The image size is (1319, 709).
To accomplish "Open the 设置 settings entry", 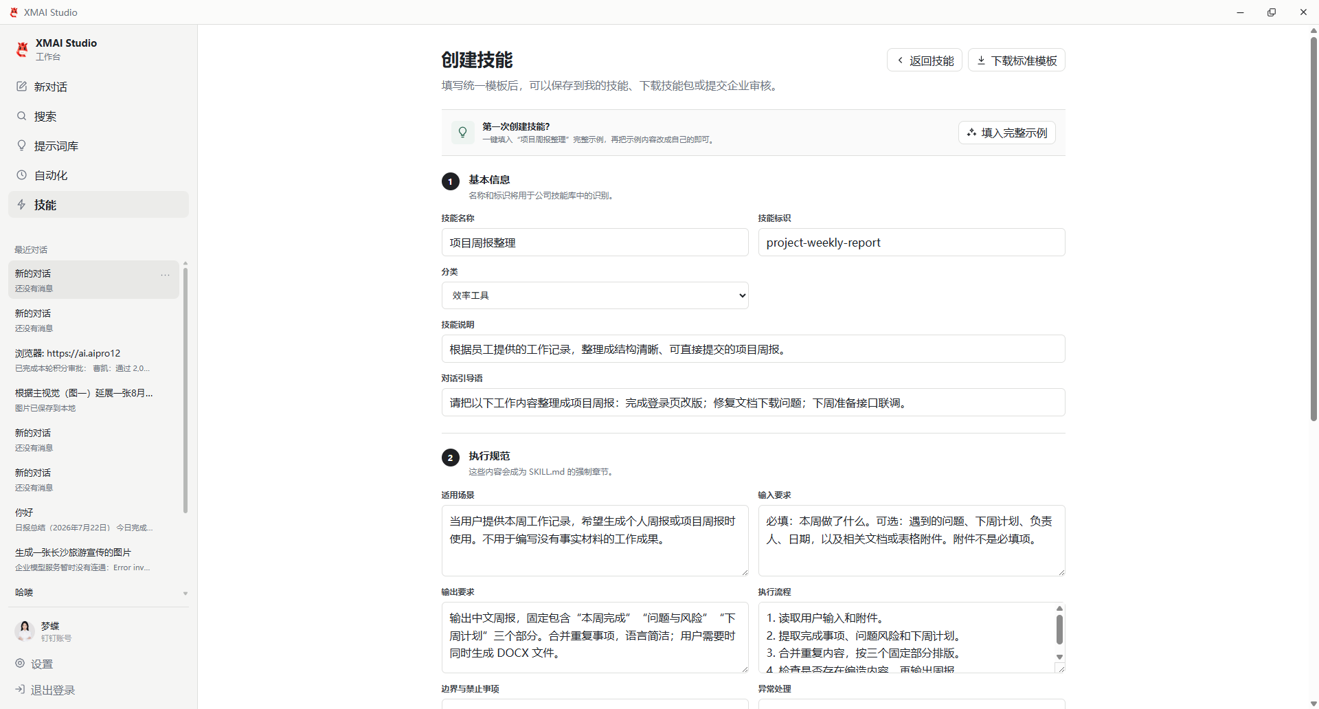I will [98, 664].
